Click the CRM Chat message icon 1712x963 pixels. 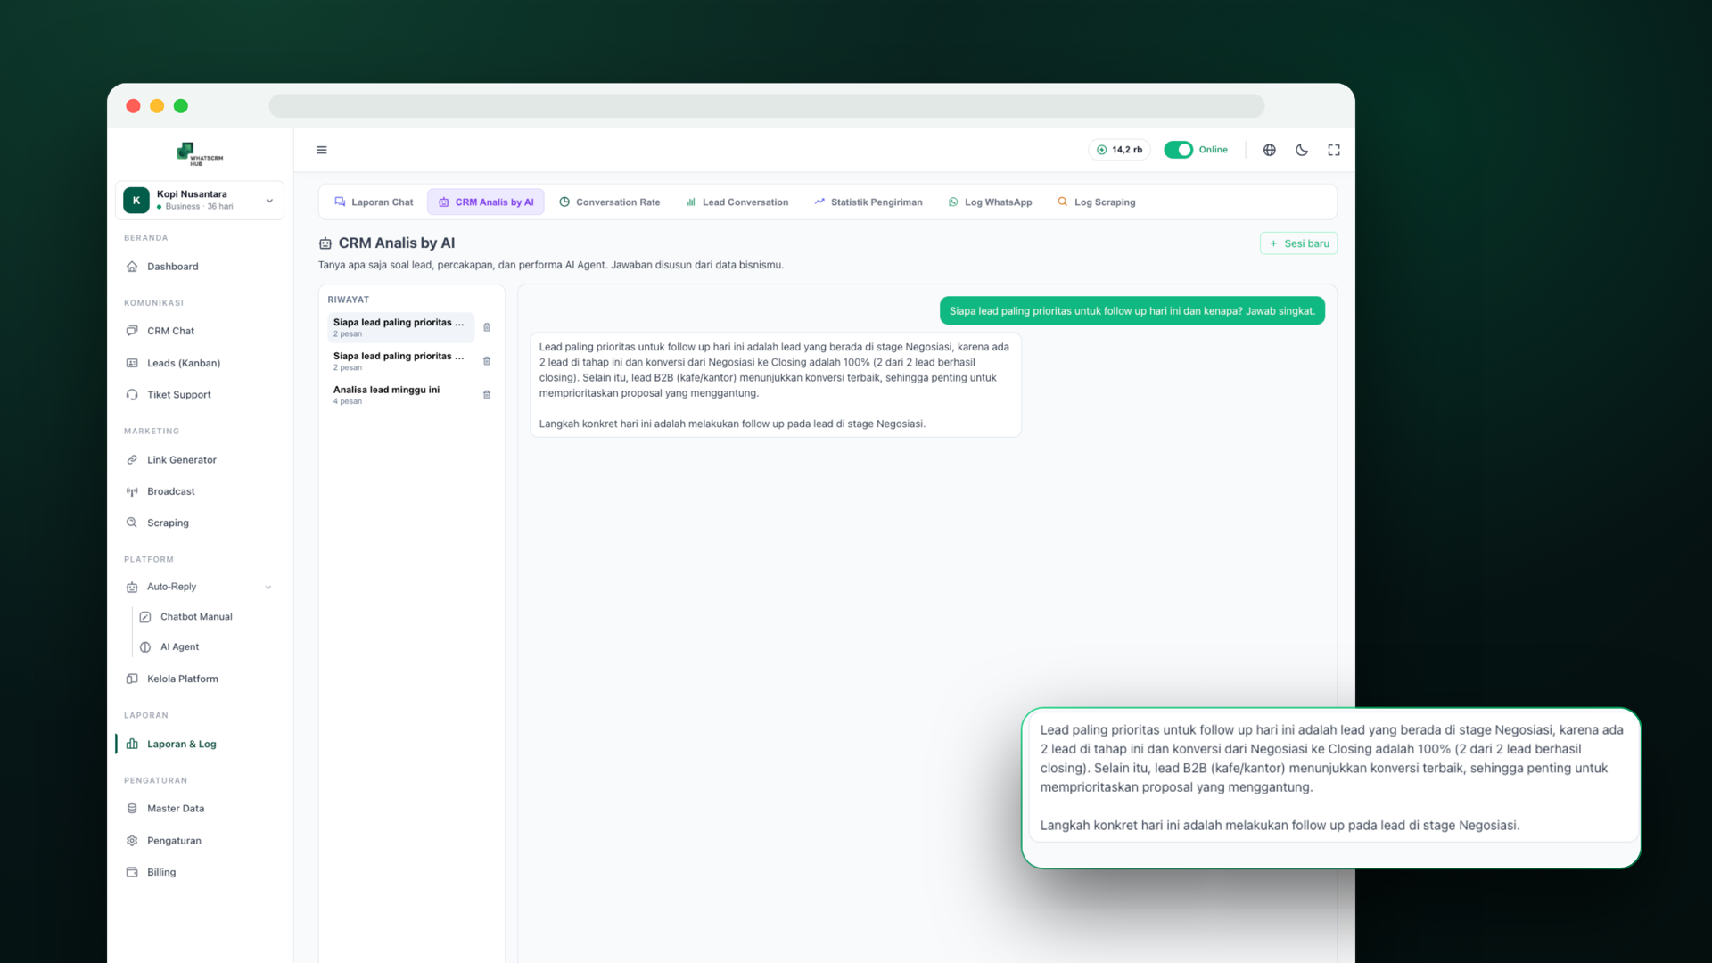point(132,331)
